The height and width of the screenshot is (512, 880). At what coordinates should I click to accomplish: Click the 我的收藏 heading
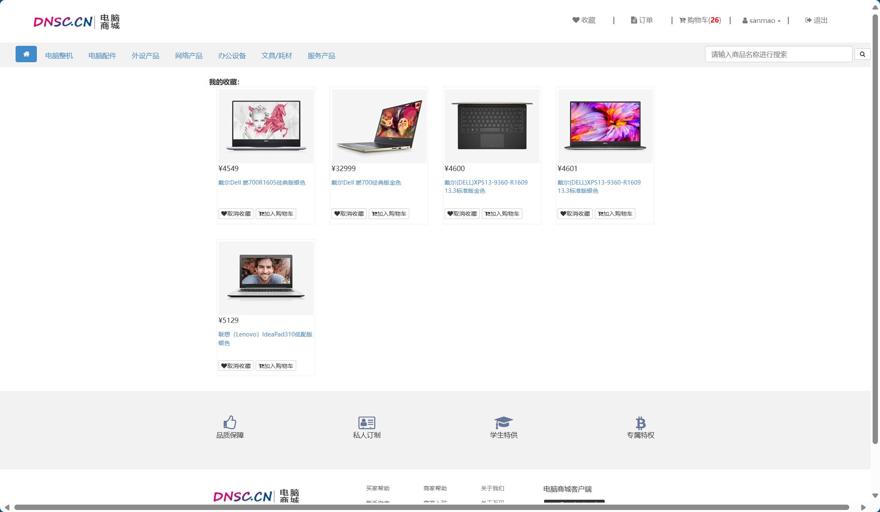pyautogui.click(x=224, y=82)
